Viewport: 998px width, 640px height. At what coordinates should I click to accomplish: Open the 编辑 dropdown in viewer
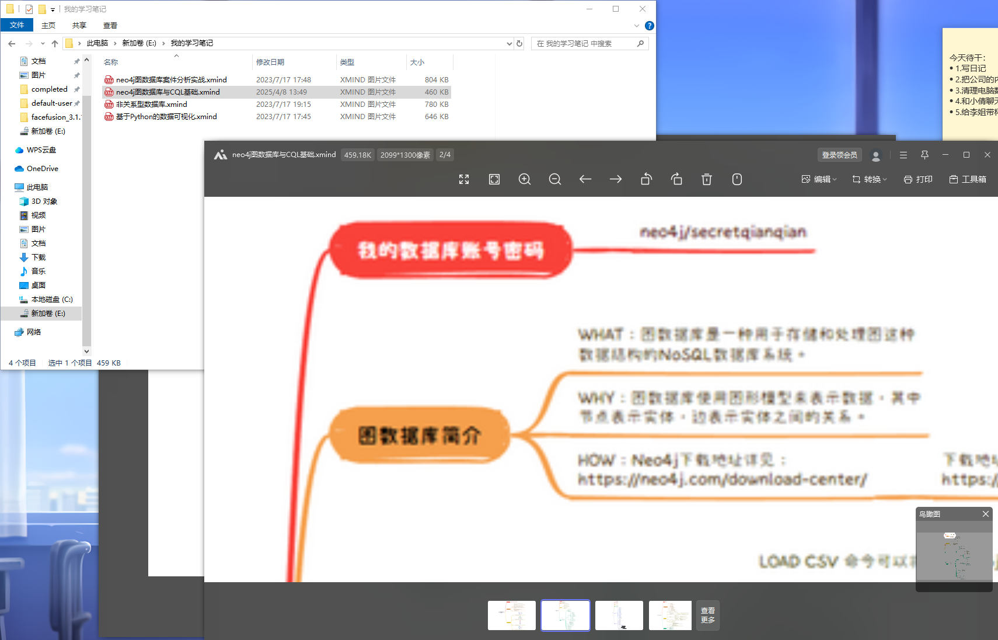point(819,179)
